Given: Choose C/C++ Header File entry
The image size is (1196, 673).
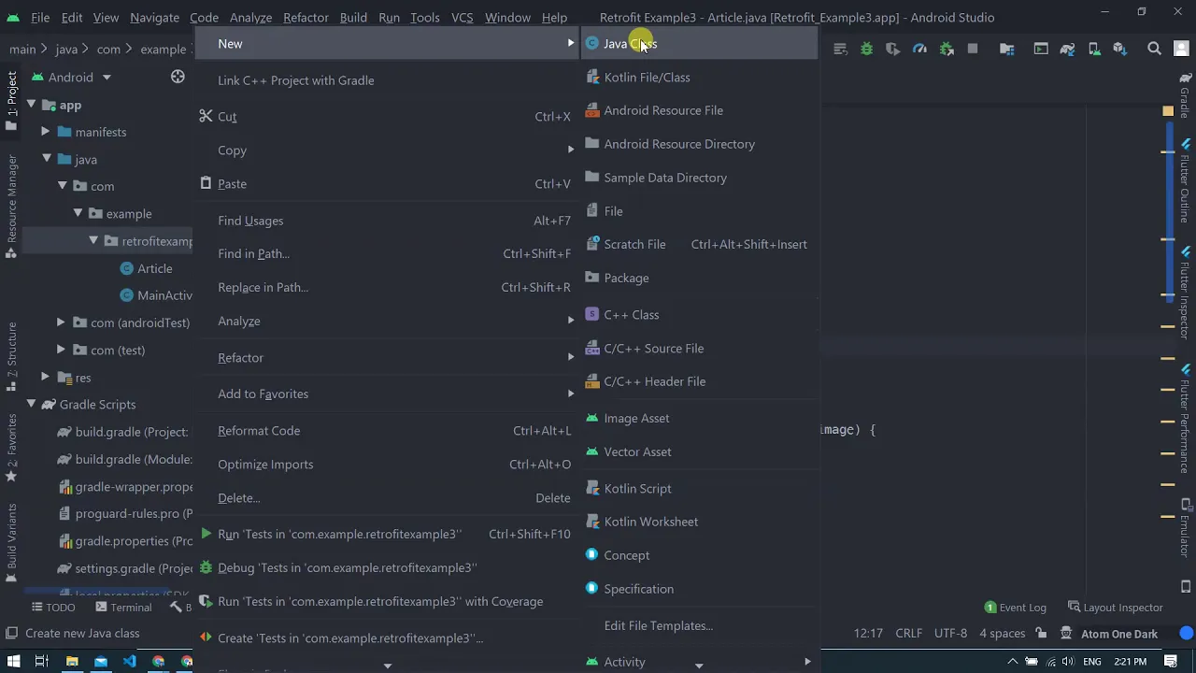Looking at the screenshot, I should click(699, 381).
